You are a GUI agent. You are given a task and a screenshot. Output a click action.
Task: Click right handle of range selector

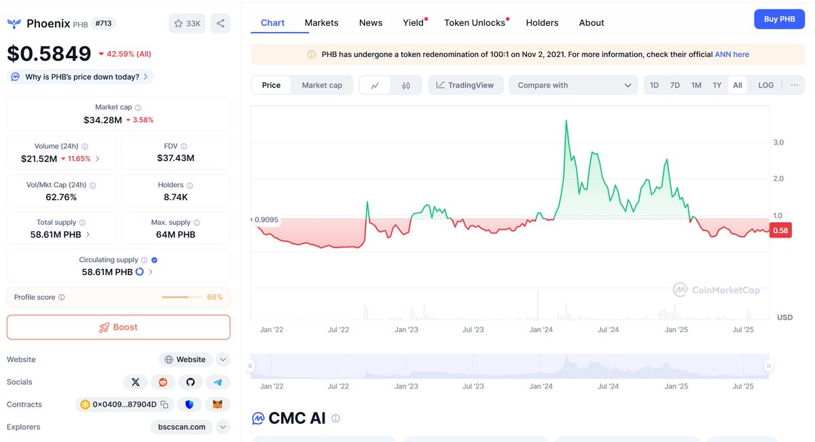(x=769, y=366)
